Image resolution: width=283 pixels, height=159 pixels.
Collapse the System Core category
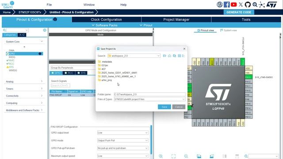[x=24, y=42]
